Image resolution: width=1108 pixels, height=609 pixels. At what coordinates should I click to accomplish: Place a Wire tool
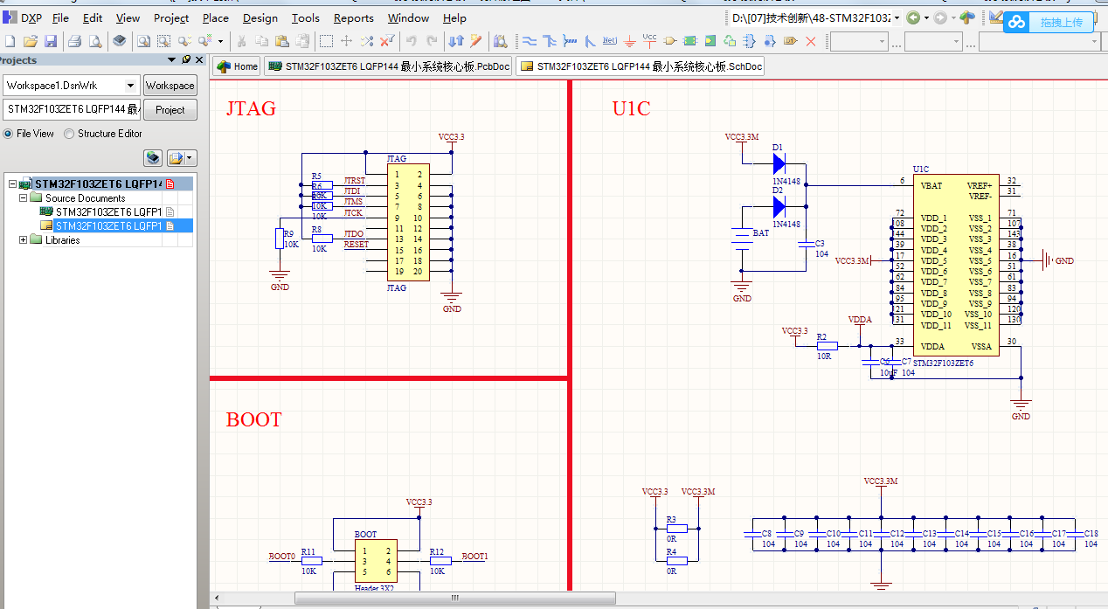tap(530, 41)
